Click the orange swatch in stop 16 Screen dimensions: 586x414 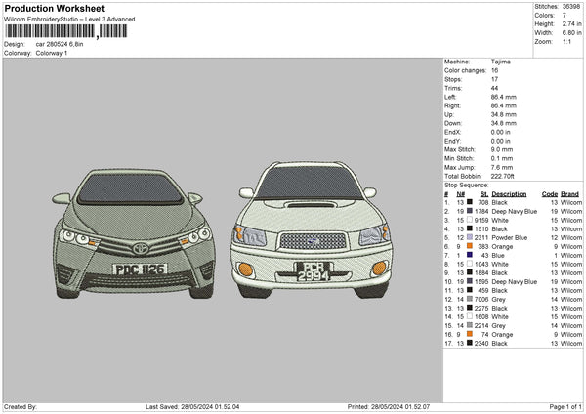pos(470,334)
